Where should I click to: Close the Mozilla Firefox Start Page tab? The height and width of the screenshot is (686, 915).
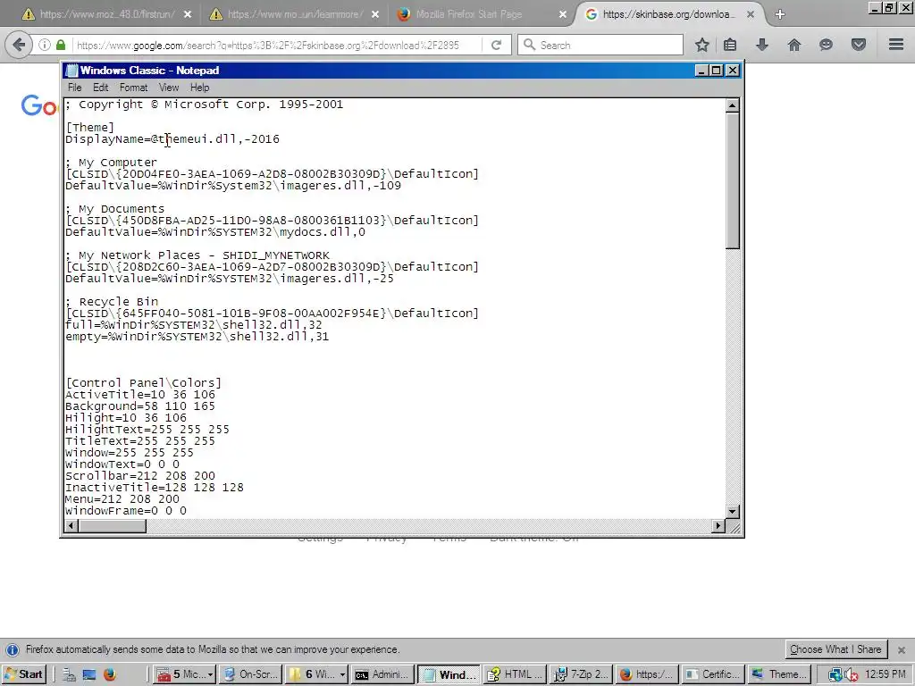(x=563, y=14)
